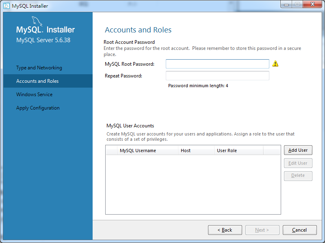This screenshot has height=243, width=325.
Task: Click the MySQL Installer title bar icon
Action: click(6, 6)
